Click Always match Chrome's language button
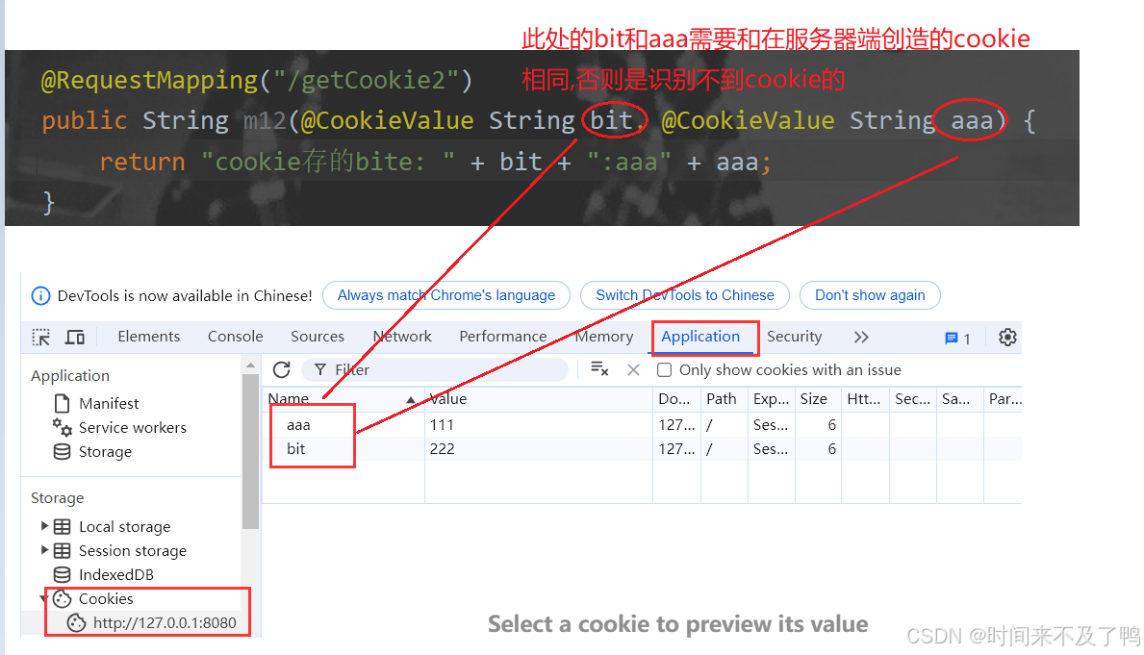 pyautogui.click(x=445, y=295)
